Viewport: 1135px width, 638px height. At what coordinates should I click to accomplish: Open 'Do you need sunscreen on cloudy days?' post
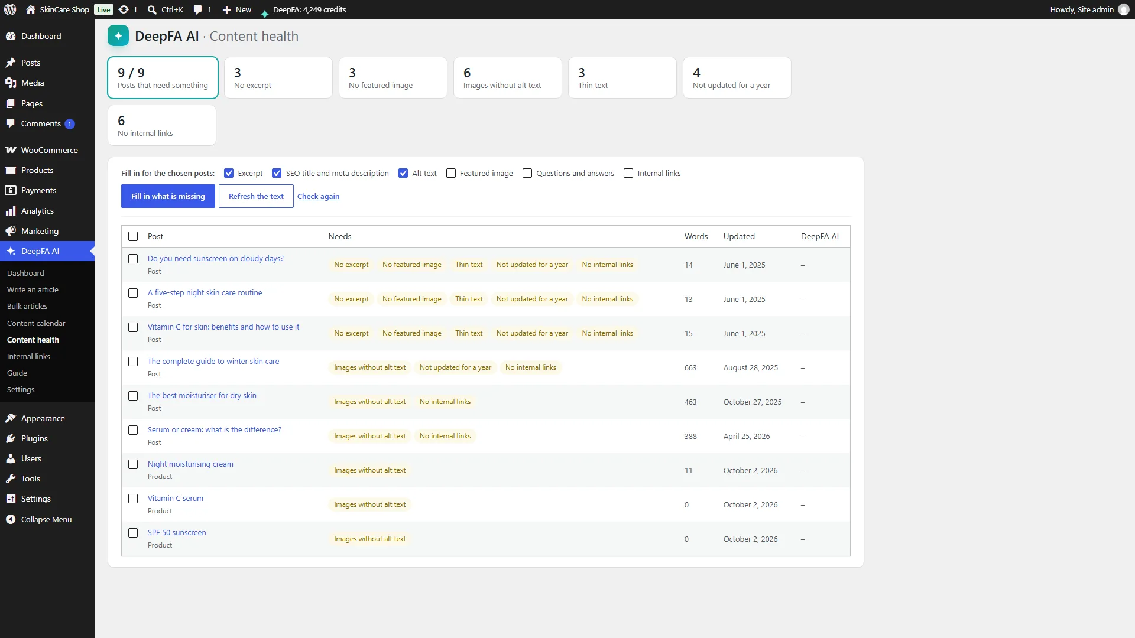click(216, 258)
